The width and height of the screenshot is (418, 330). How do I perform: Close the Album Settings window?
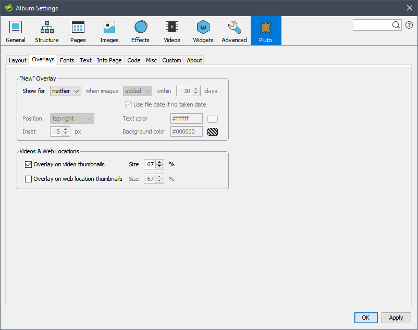pyautogui.click(x=410, y=8)
